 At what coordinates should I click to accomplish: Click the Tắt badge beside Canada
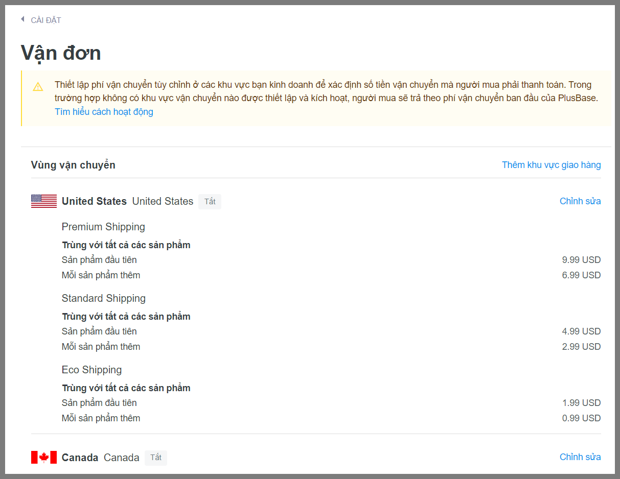[x=156, y=458]
